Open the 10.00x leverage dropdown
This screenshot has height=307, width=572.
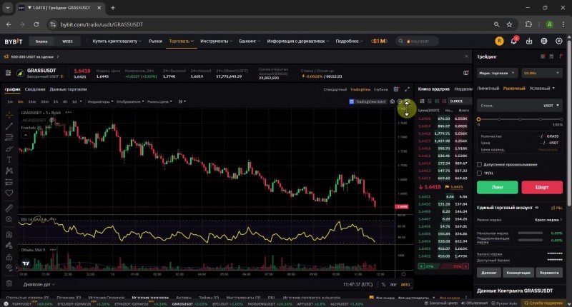point(542,73)
